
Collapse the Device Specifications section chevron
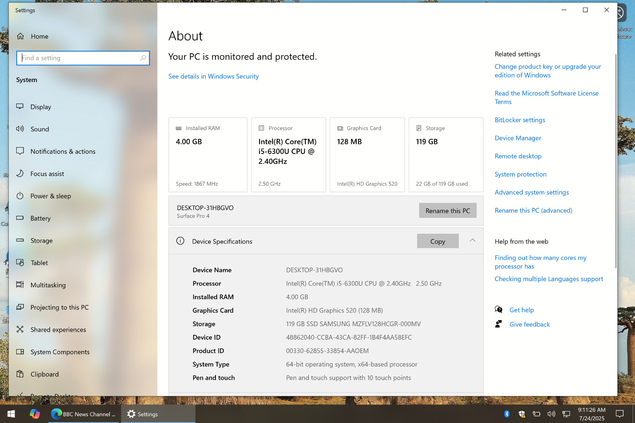pos(472,240)
